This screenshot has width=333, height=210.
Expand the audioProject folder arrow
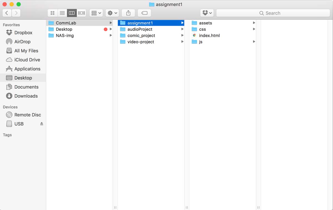pos(182,29)
